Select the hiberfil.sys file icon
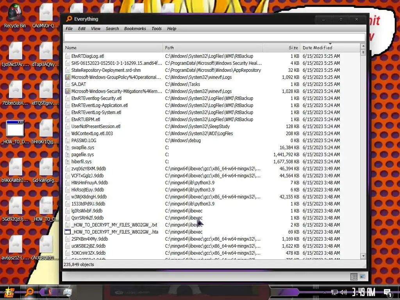Viewport: 400px width, 300px height. 68,161
